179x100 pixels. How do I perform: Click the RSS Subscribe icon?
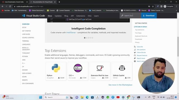pyautogui.click(x=135, y=47)
